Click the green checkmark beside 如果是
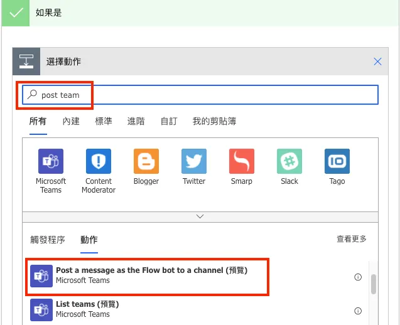This screenshot has height=325, width=400. (x=16, y=13)
